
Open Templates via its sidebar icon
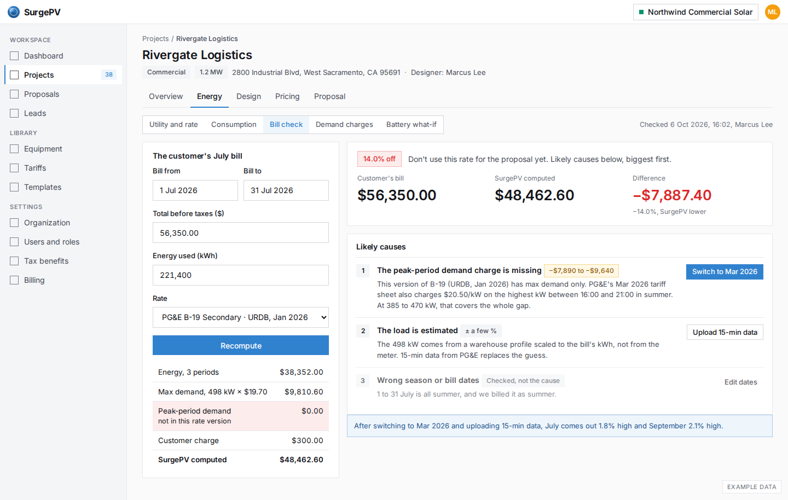(x=14, y=187)
